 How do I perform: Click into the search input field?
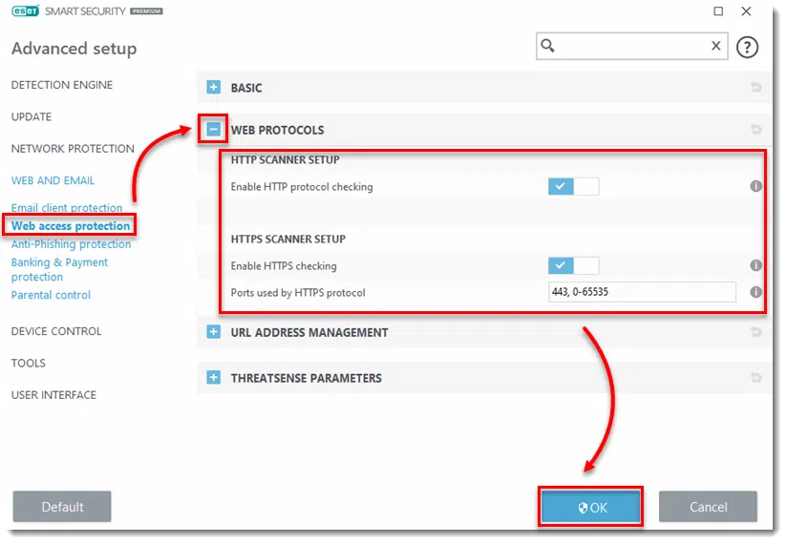pyautogui.click(x=632, y=46)
